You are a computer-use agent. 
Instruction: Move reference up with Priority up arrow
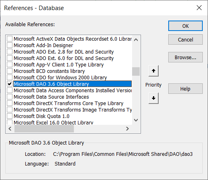pyautogui.click(x=153, y=71)
